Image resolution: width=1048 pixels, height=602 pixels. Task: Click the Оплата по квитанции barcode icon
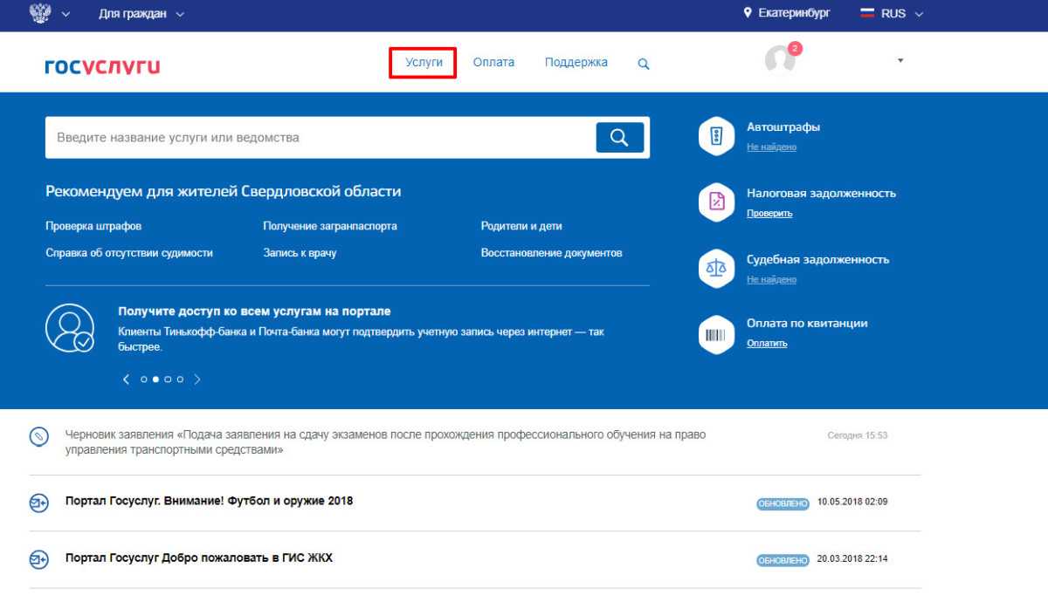pos(716,334)
